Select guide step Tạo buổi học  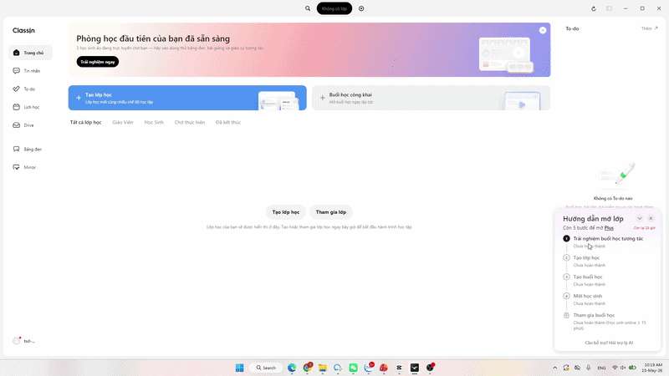pos(588,277)
